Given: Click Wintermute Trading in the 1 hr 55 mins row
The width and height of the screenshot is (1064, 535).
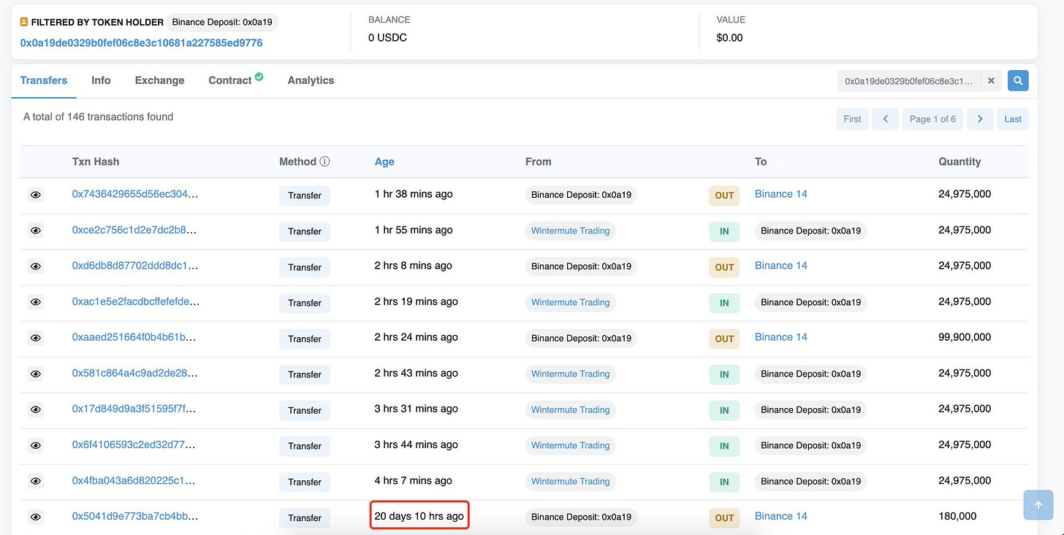Looking at the screenshot, I should click(570, 231).
